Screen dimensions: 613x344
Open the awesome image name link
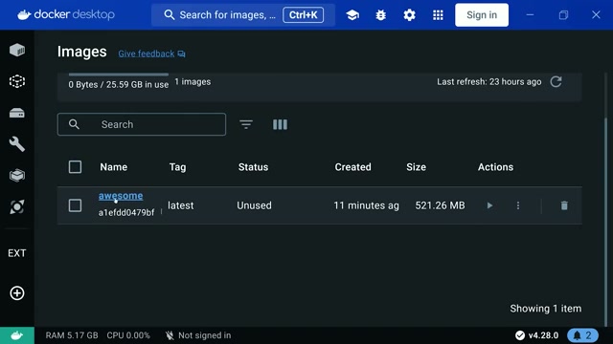pos(121,196)
